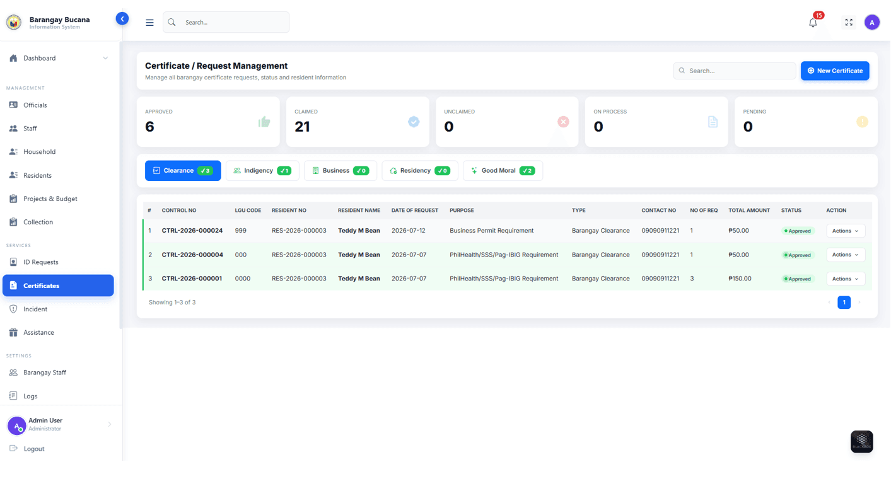
Task: Go to page 1 in pagination
Action: tap(844, 303)
